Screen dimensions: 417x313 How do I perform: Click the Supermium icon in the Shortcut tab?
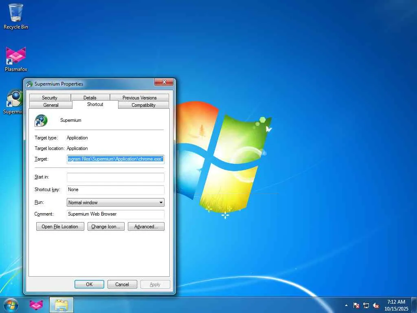click(41, 121)
